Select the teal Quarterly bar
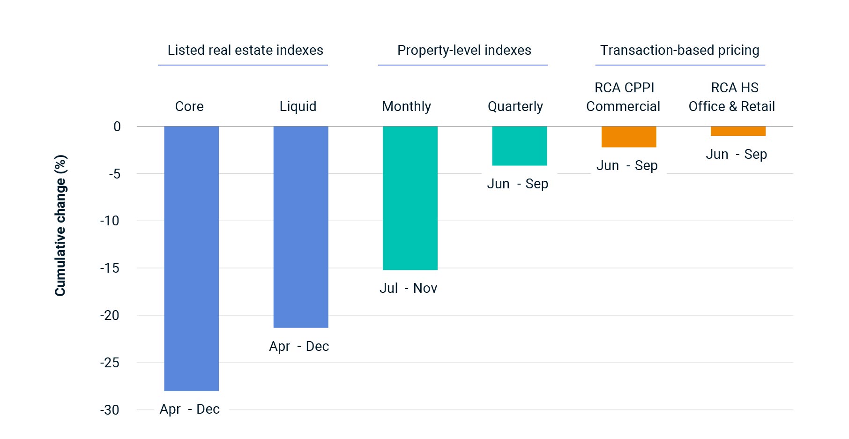This screenshot has height=439, width=849. (x=519, y=146)
